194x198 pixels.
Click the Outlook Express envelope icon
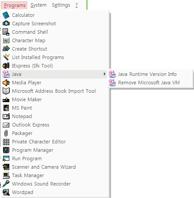pos(6,125)
